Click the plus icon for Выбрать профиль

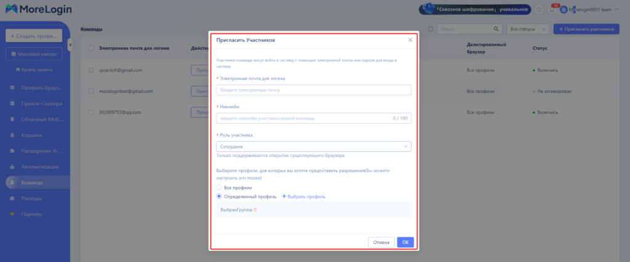click(x=284, y=197)
